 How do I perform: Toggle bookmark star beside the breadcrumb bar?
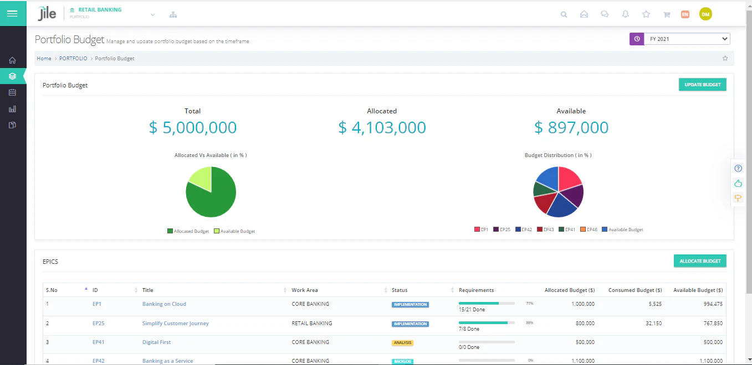725,58
